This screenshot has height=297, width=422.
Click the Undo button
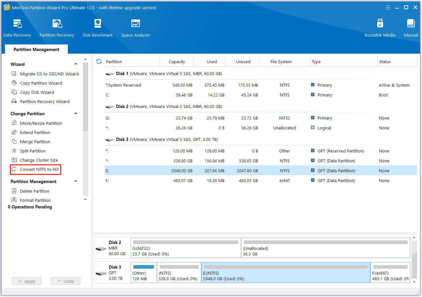66,281
